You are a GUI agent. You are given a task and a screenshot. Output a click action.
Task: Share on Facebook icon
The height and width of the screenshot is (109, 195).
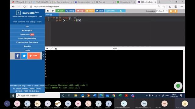pos(18,56)
